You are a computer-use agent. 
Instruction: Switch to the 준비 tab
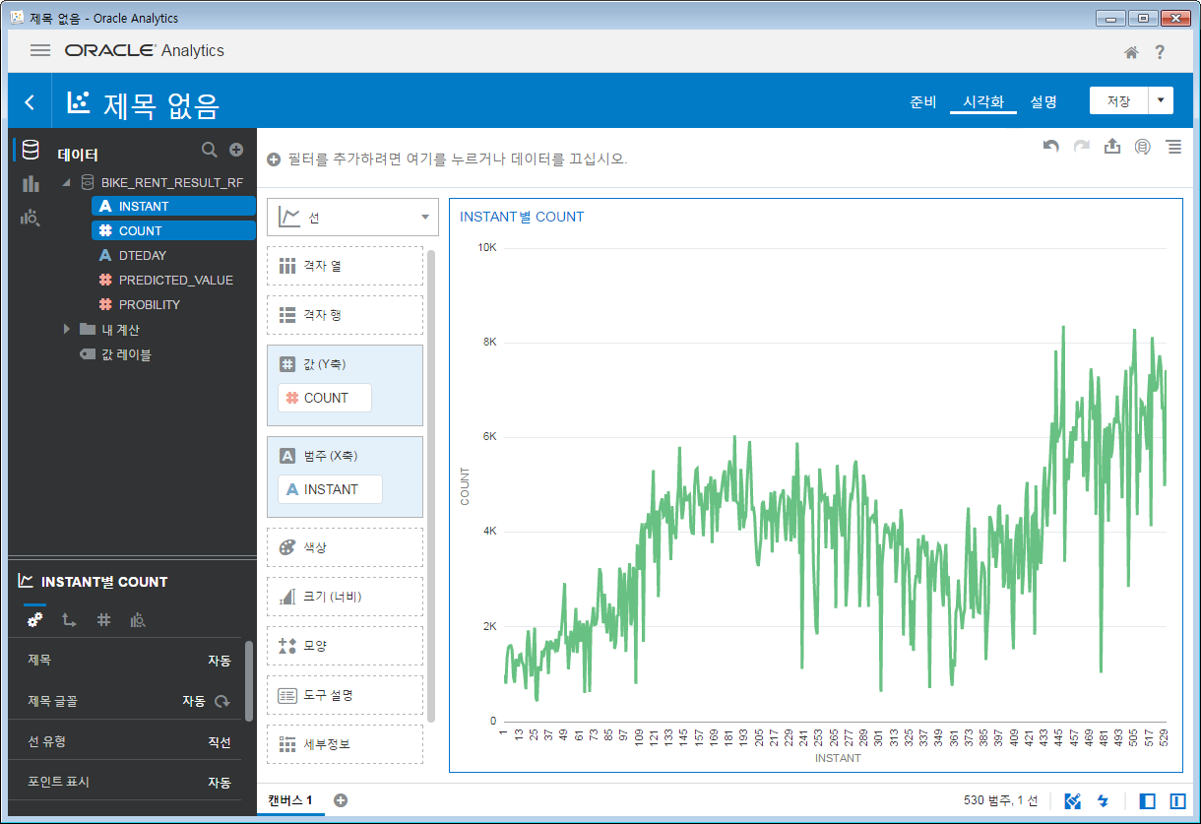[922, 101]
